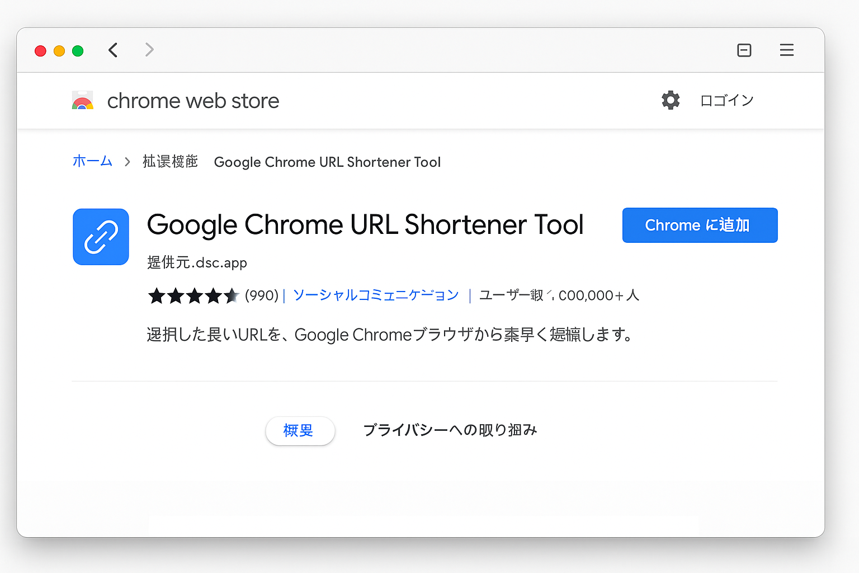
Task: Click the extensions breadcrumb after ホーム
Action: point(170,161)
